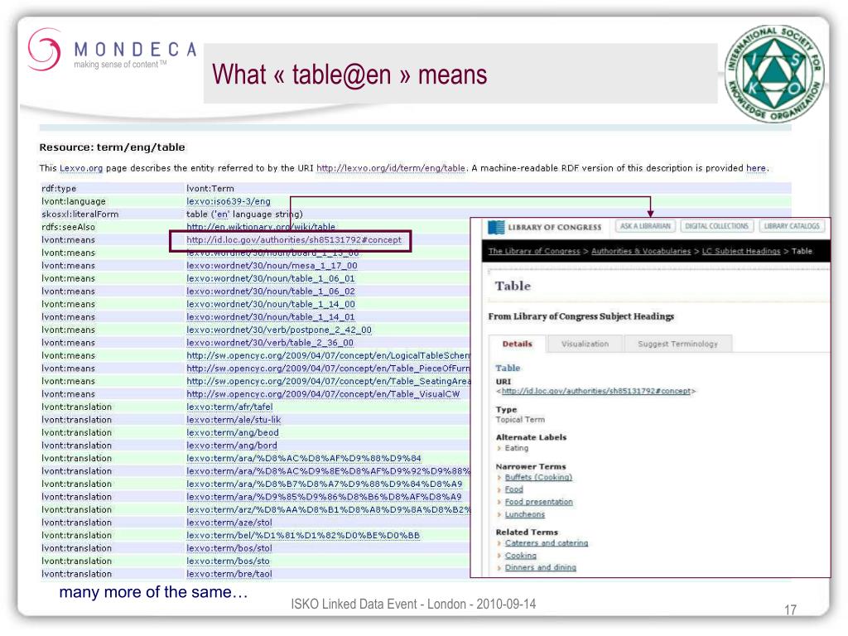Open opencyc Table_PieceOfFurniture concept link

click(x=328, y=369)
